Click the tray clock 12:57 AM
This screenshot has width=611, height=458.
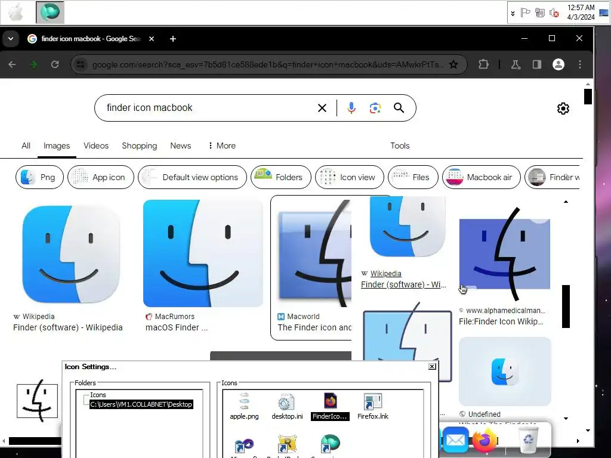(x=581, y=12)
